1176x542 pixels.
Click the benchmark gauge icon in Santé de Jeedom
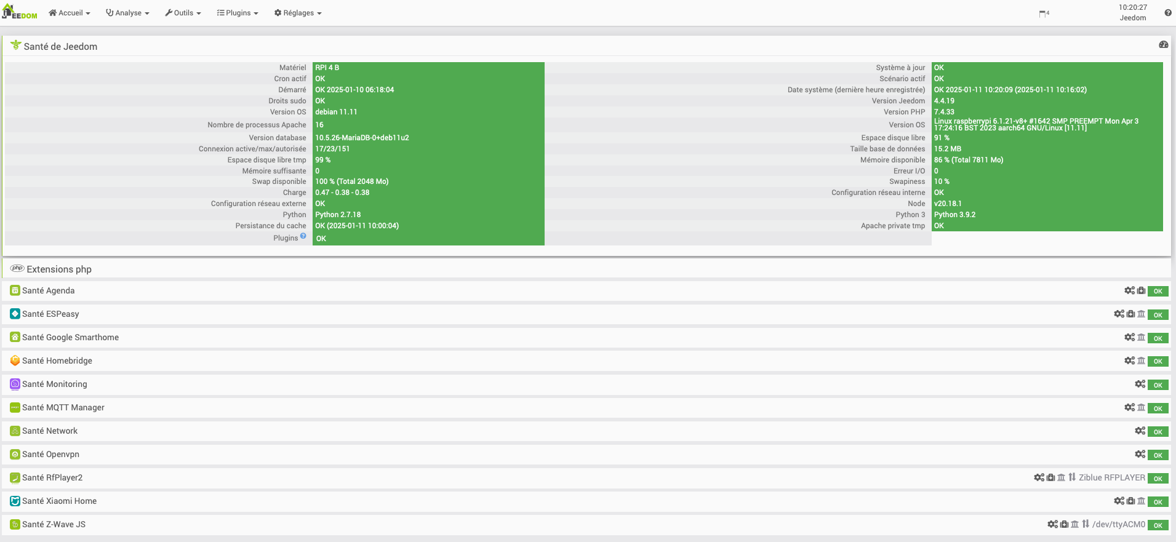(x=1163, y=45)
